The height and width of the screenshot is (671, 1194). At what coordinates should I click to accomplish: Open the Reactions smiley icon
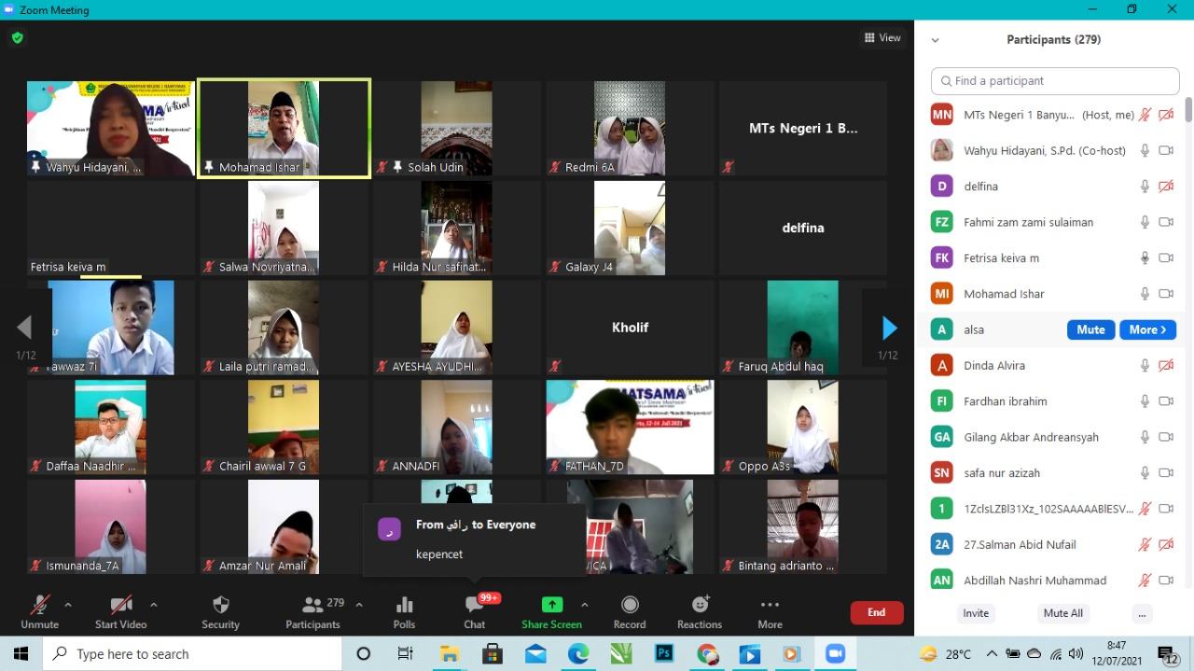coord(700,605)
